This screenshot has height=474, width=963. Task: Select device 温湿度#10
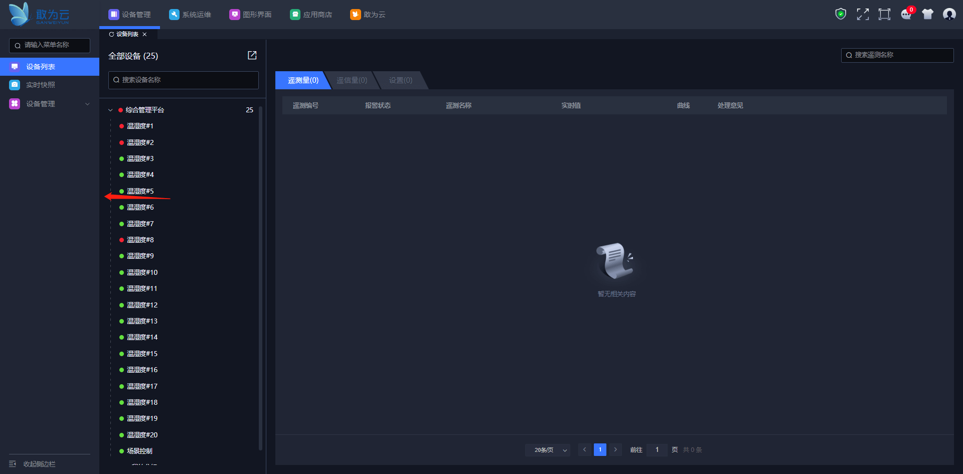142,272
